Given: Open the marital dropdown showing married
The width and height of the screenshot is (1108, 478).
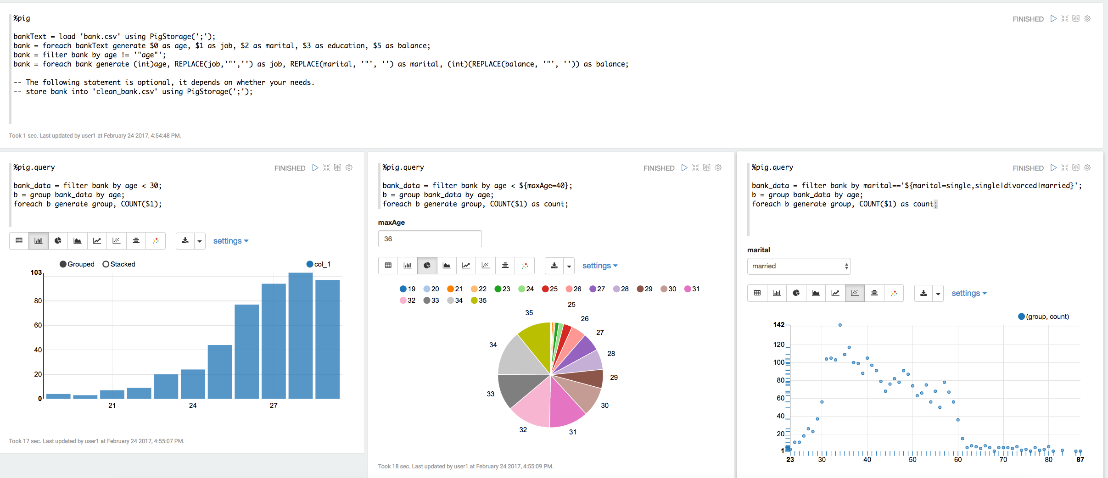Looking at the screenshot, I should click(799, 266).
